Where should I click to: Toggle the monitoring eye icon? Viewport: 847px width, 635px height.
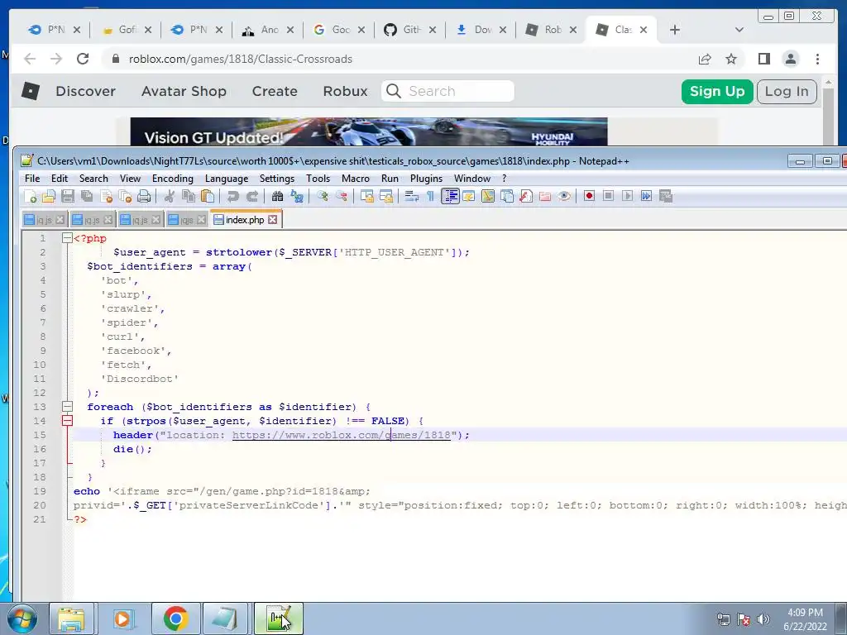pos(564,197)
